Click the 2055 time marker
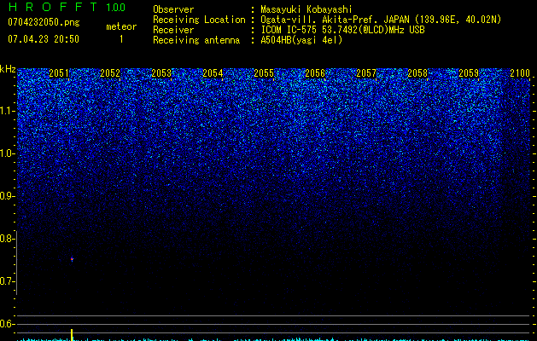 click(x=264, y=73)
